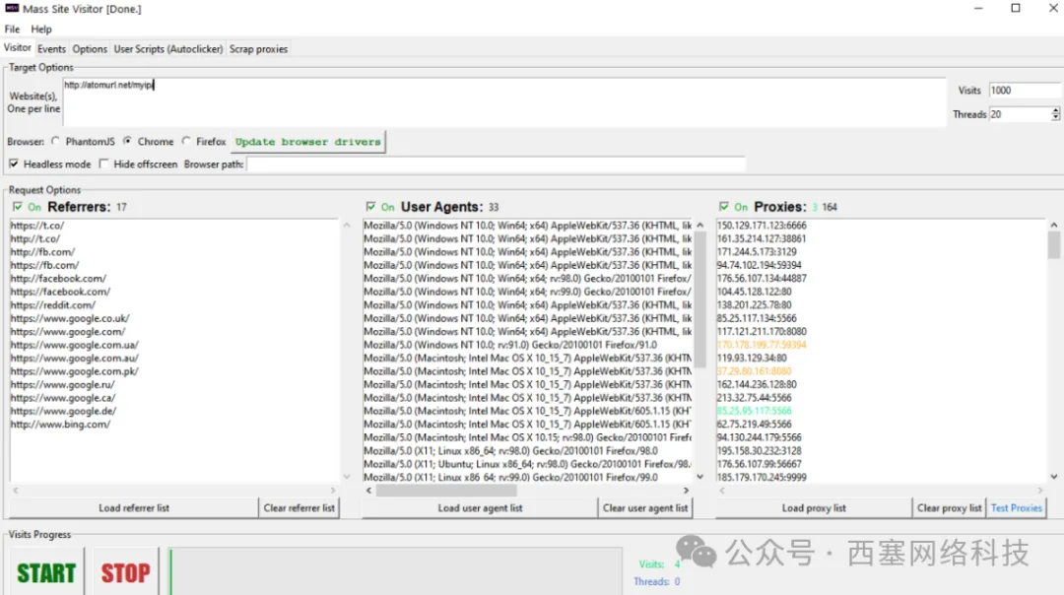
Task: Select referrer https://facebook.com/
Action: (60, 292)
